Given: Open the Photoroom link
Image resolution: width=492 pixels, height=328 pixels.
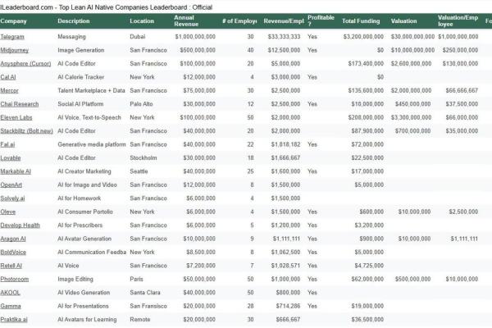Looking at the screenshot, I should coord(15,280).
